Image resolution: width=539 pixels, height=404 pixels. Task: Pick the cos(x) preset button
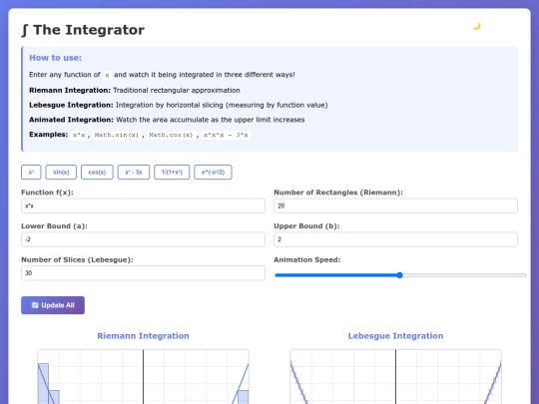pos(97,173)
